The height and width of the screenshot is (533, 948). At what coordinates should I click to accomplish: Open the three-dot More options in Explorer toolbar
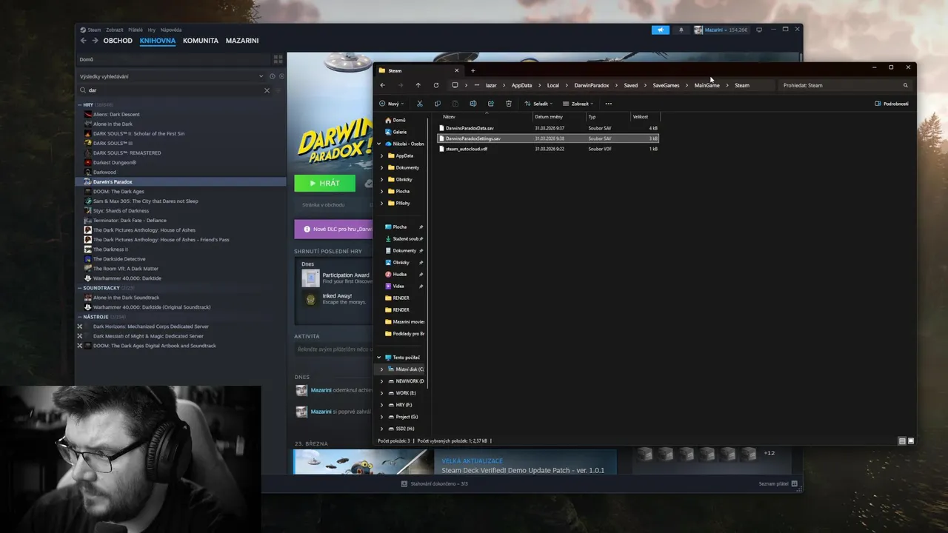[608, 104]
